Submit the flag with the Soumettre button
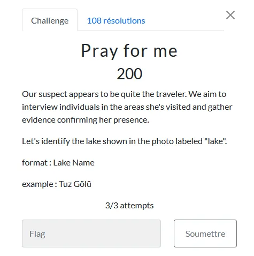 point(205,234)
